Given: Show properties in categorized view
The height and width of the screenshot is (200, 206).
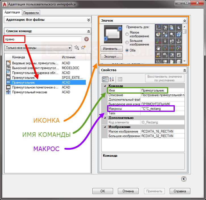Looking at the screenshot, I should 105,79.
